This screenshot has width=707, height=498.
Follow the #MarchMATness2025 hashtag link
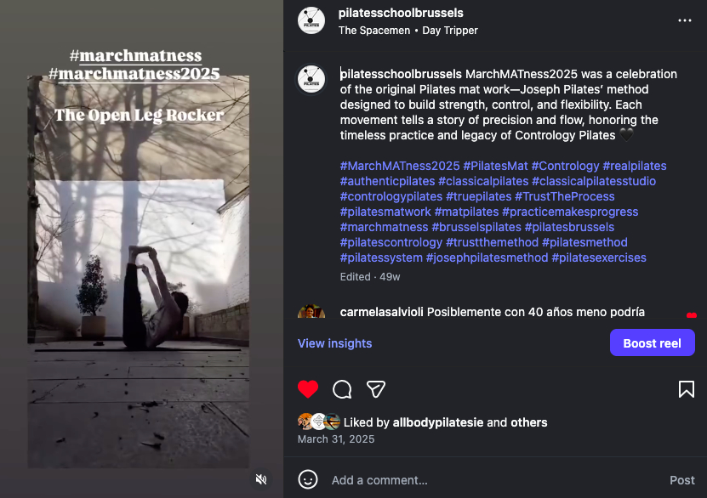400,166
